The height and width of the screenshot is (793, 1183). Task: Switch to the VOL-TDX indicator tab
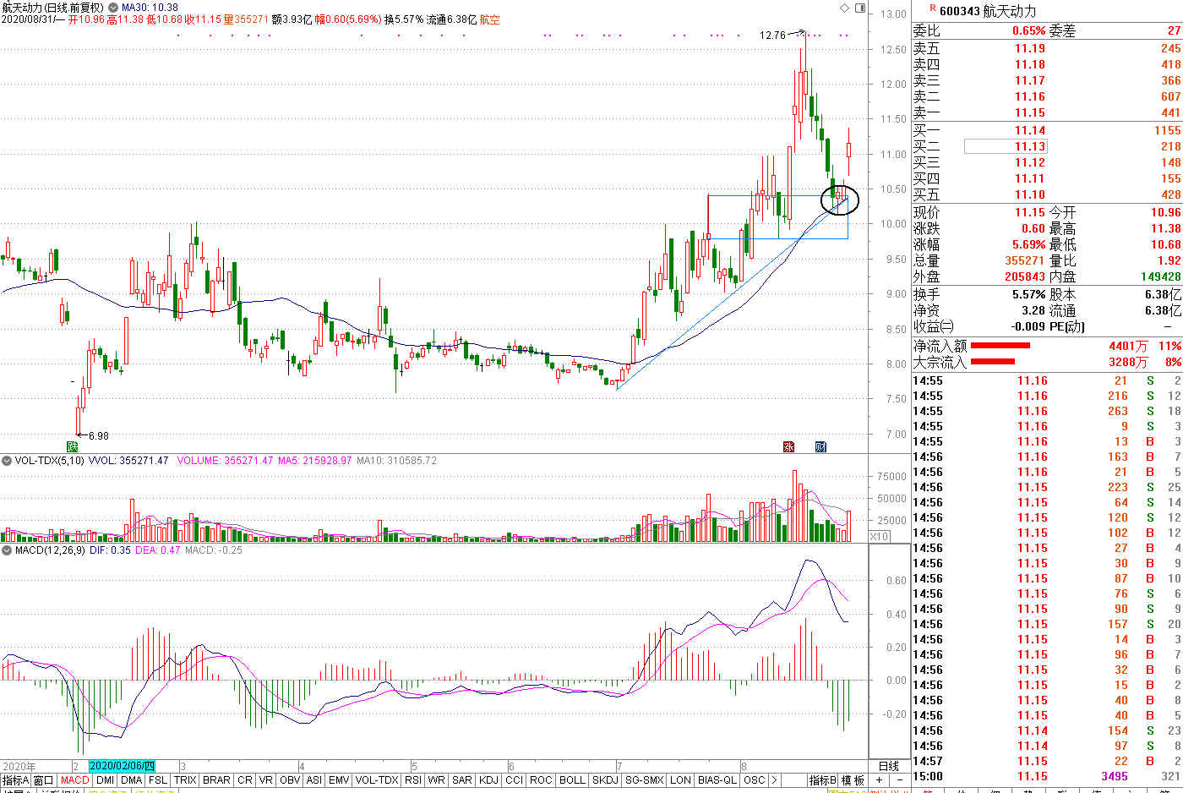pos(377,779)
